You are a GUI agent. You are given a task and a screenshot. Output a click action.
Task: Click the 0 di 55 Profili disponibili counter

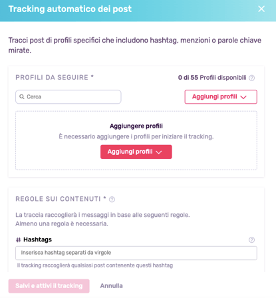(212, 78)
